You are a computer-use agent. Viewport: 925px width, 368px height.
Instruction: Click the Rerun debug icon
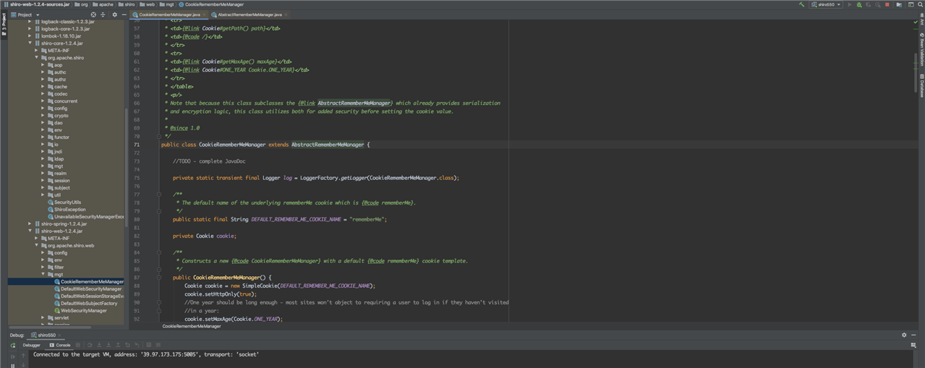coord(13,346)
